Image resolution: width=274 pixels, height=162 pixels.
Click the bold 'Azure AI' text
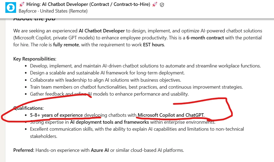(100, 150)
